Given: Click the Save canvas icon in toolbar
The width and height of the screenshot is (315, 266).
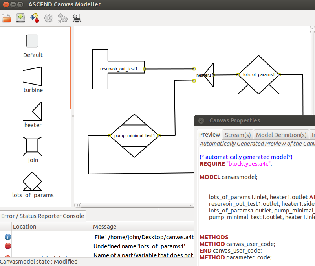Looking at the screenshot, I should pos(20,18).
